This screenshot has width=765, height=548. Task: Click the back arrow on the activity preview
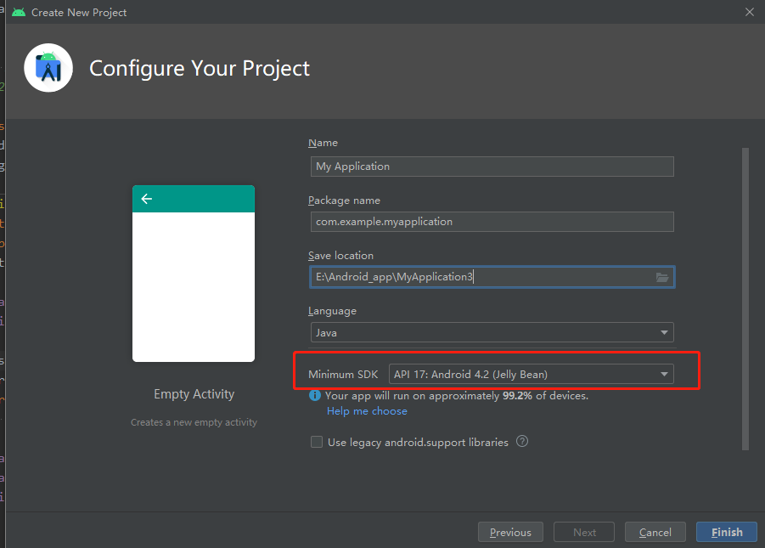(x=146, y=198)
